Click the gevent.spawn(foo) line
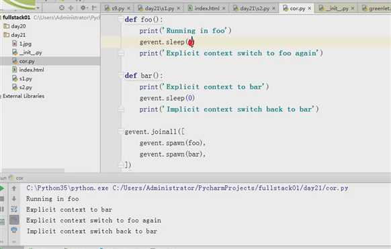391x249 pixels. point(173,143)
